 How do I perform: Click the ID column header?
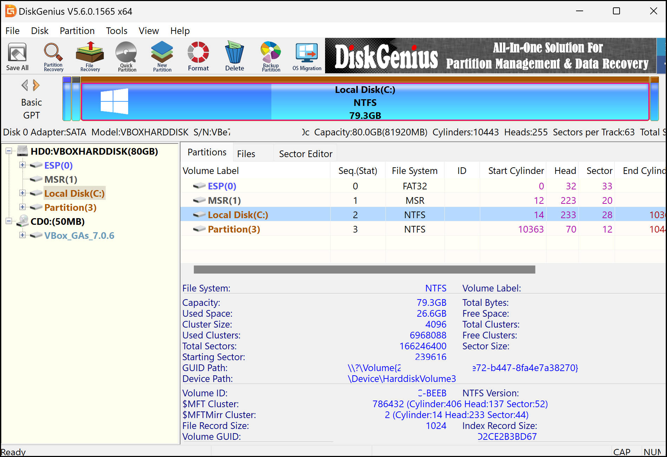(462, 170)
